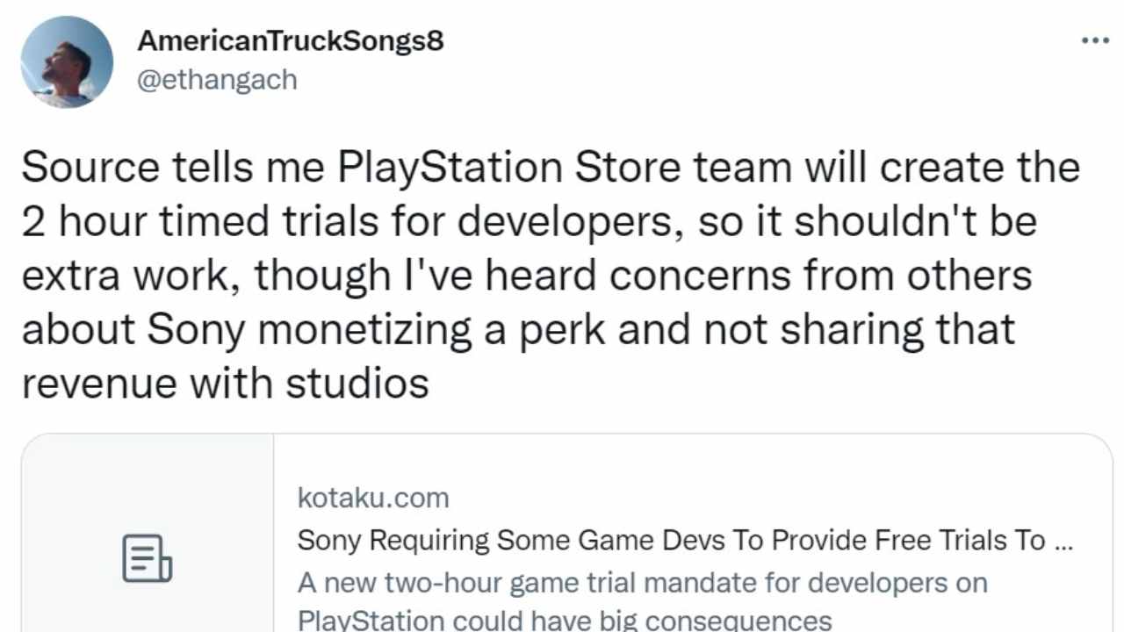Click the "A new two-hour game trial" description
1124x632 pixels.
point(643,582)
